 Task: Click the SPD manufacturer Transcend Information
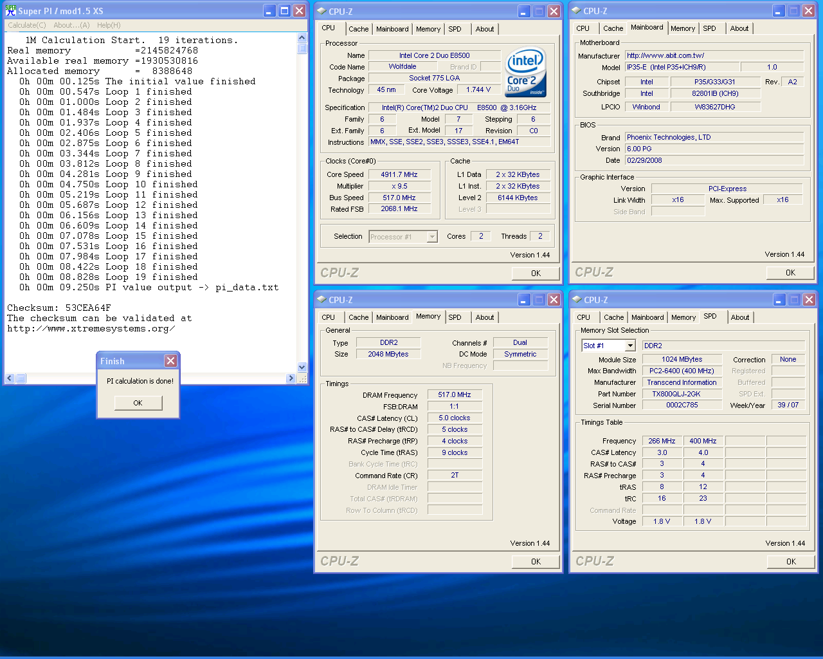[682, 382]
